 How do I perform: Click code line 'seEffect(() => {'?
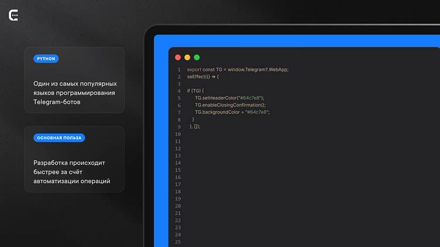pyautogui.click(x=203, y=77)
